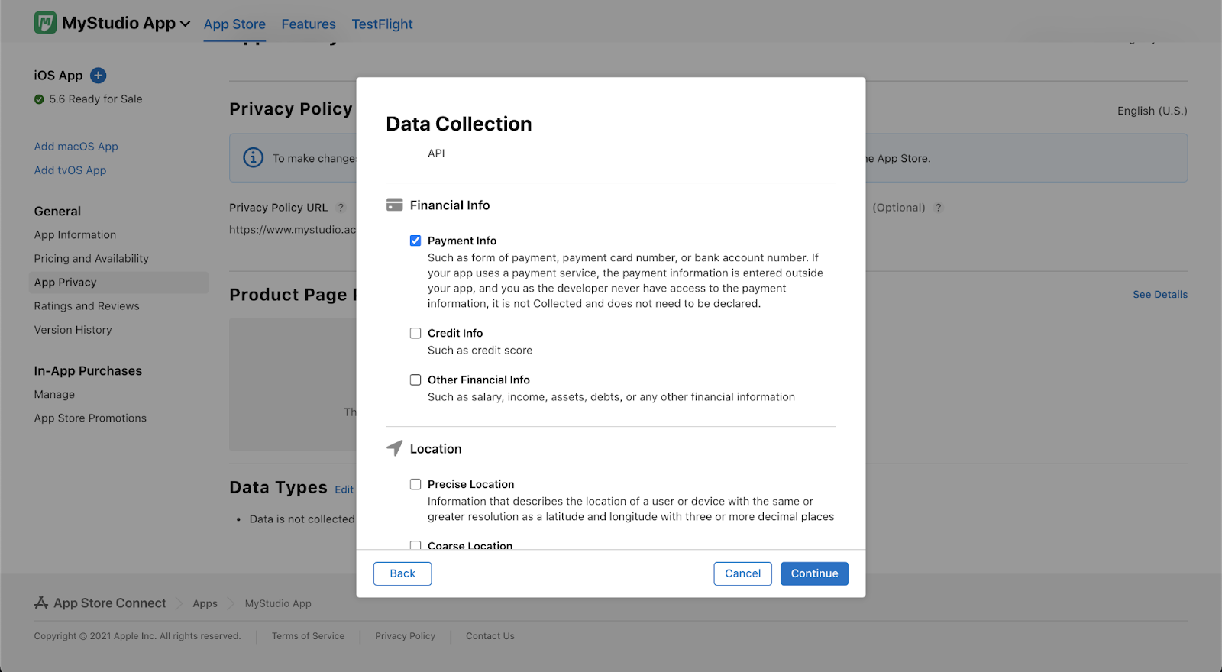The width and height of the screenshot is (1222, 672).
Task: Click the Cancel button in the dialog
Action: pyautogui.click(x=742, y=573)
